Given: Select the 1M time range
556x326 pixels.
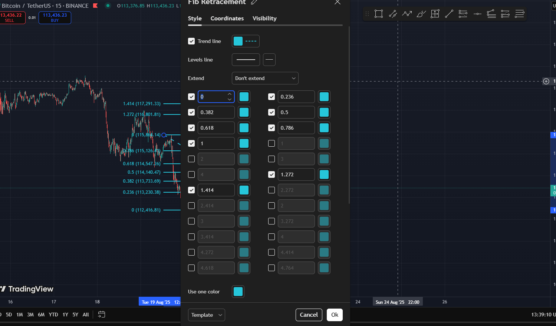Looking at the screenshot, I should click(20, 315).
